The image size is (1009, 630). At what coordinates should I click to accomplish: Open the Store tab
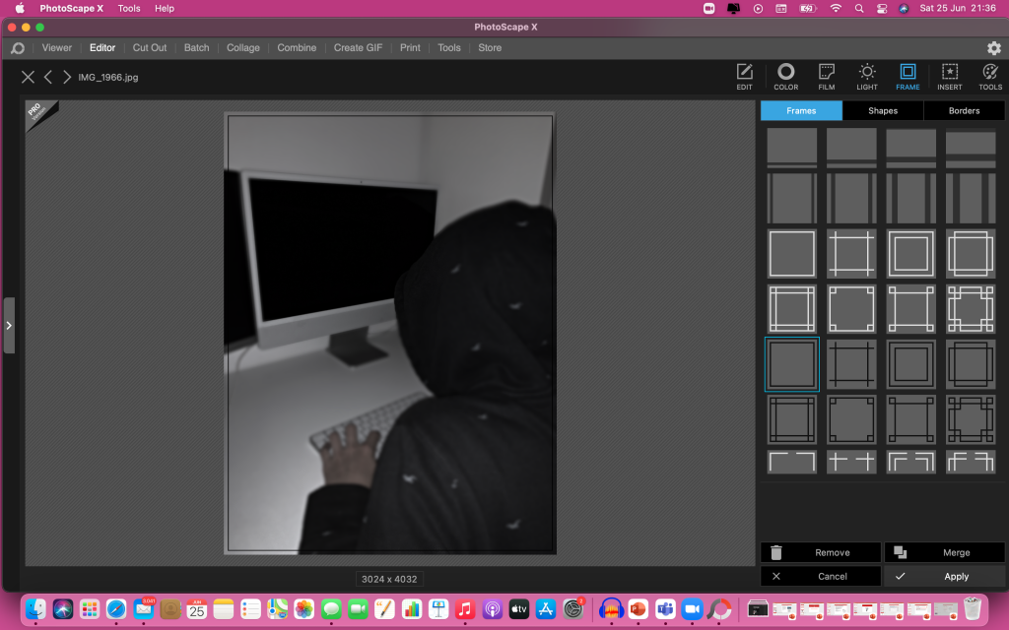490,47
